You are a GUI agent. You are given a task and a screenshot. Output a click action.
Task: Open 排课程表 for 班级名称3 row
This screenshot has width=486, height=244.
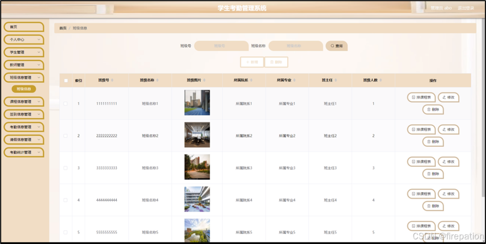pyautogui.click(x=421, y=162)
